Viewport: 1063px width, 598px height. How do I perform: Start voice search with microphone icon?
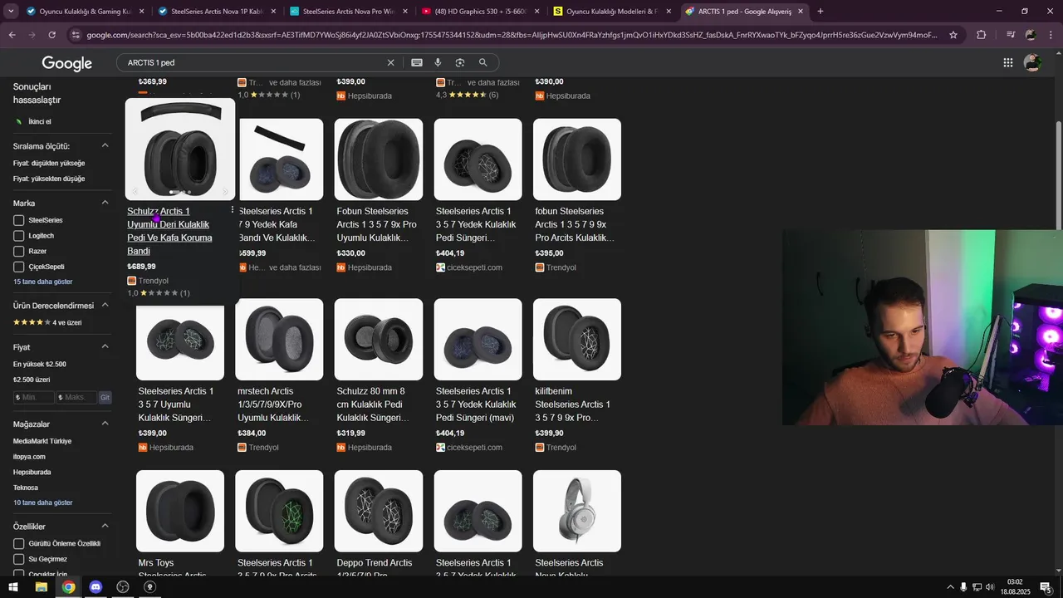(438, 62)
